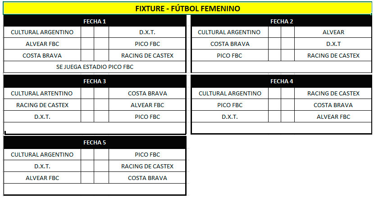This screenshot has height=198, width=374.
Task: Click CULTURAL ARGENTINO cell in FECHA 4
Action: 229,93
